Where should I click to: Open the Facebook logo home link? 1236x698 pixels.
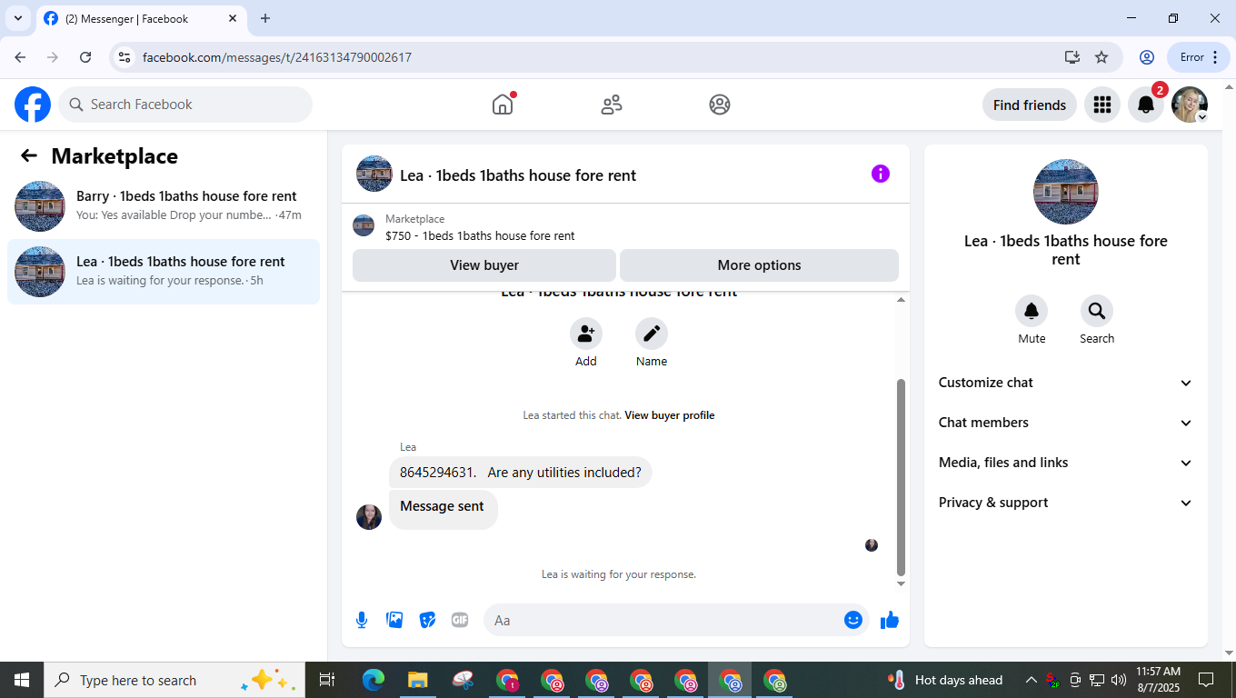(x=33, y=105)
